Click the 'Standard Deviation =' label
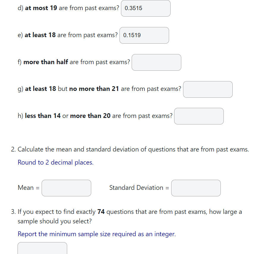 (138, 187)
